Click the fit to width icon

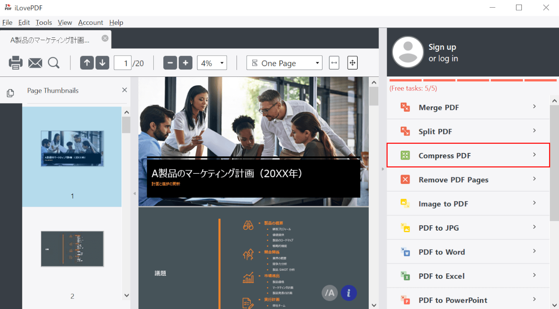(334, 63)
